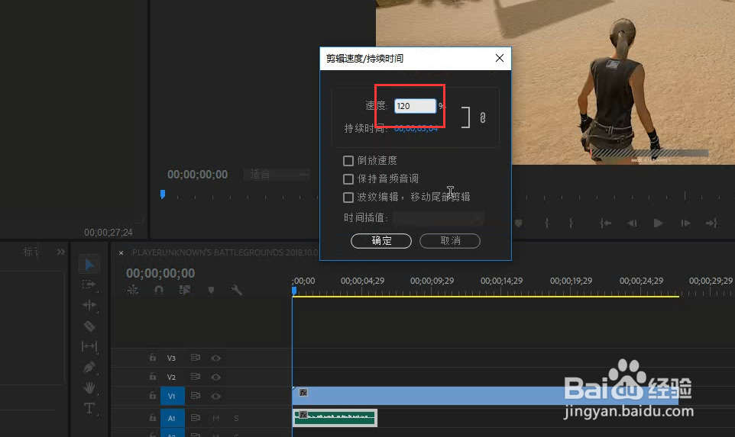Viewport: 735px width, 437px height.
Task: Click the source monitor playhead marker
Action: 163,194
